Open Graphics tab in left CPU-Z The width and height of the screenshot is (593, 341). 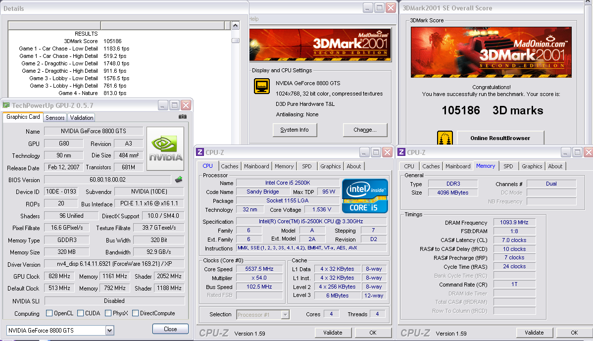331,166
